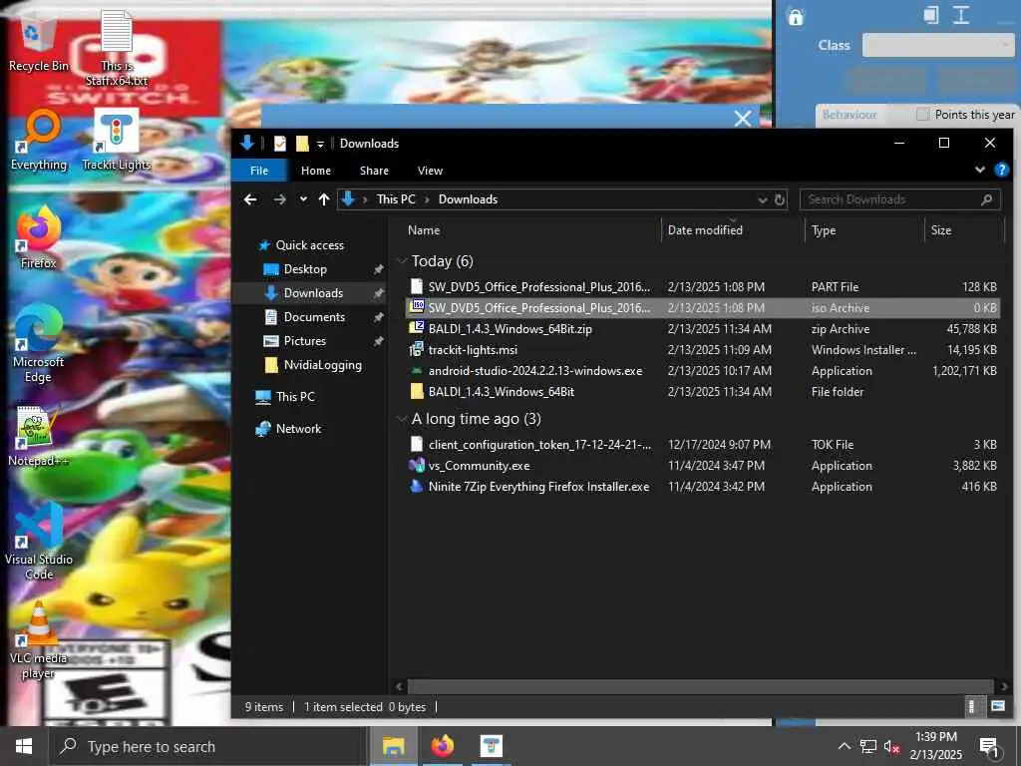The image size is (1021, 766).
Task: Open Firefox from the taskbar
Action: pyautogui.click(x=442, y=746)
